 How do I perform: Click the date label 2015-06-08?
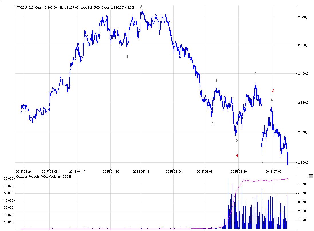[204, 172]
